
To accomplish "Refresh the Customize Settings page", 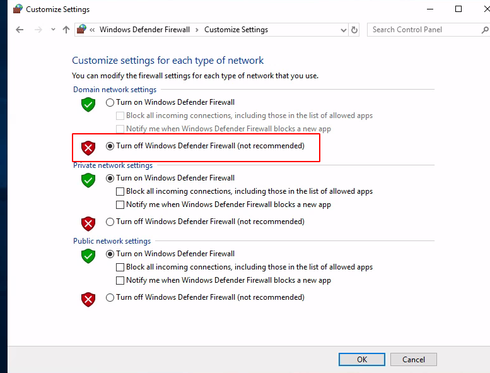I will click(x=354, y=30).
